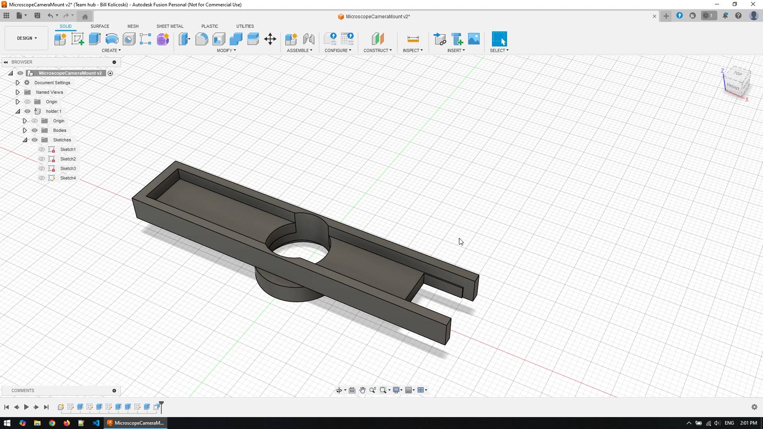Select the Extrude tool
This screenshot has height=429, width=763.
pos(95,39)
